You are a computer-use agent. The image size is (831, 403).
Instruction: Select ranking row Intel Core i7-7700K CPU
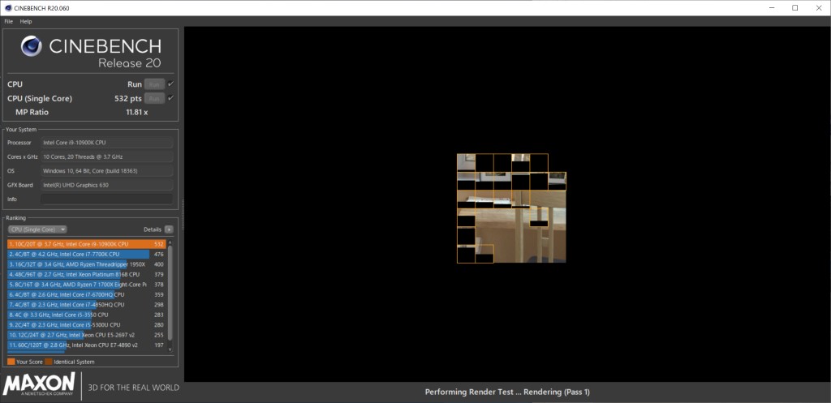coord(86,254)
